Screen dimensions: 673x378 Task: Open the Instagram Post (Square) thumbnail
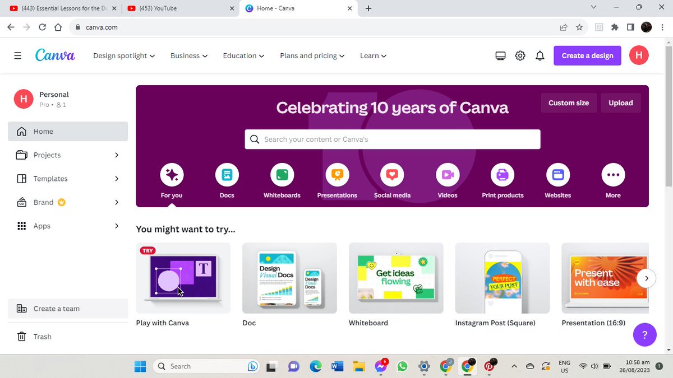[x=503, y=278]
